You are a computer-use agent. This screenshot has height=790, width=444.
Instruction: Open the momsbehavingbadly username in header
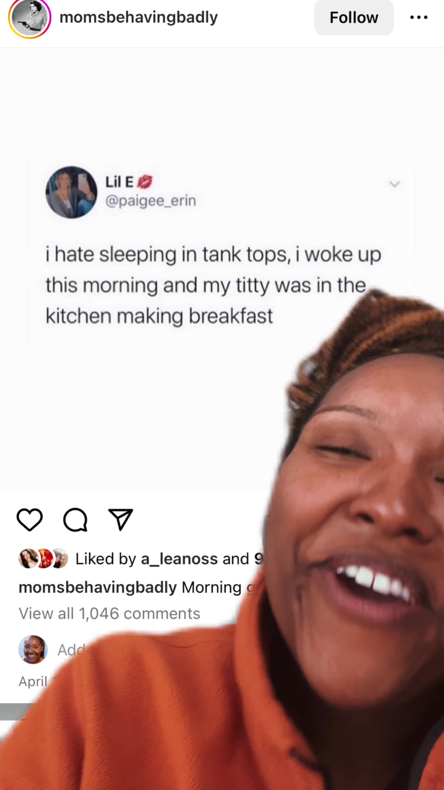[139, 17]
